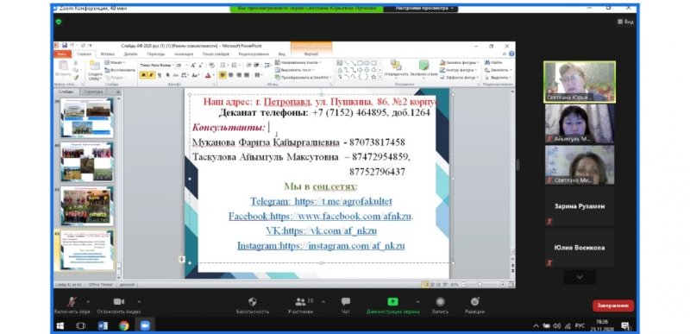Click the green Share Screen (Демонстрация экрана) icon
Viewport: 690px width, 334px height.
392,301
